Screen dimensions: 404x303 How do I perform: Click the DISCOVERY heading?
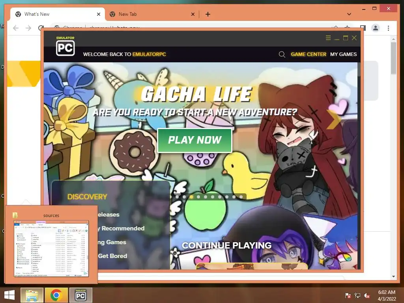point(87,197)
